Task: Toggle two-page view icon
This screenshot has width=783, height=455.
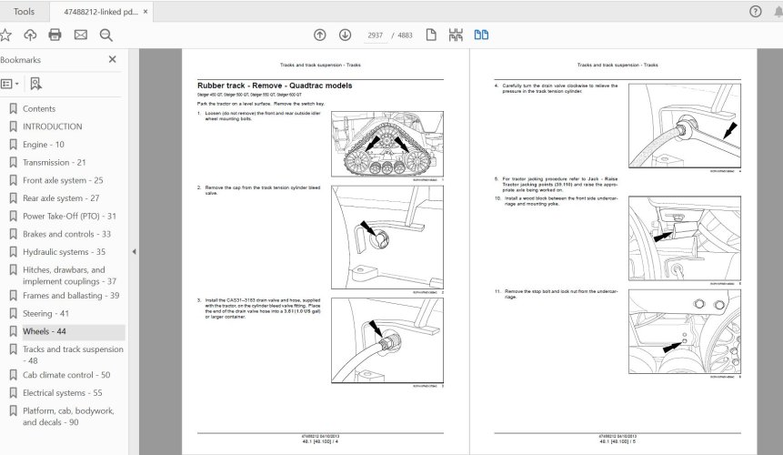Action: point(481,35)
